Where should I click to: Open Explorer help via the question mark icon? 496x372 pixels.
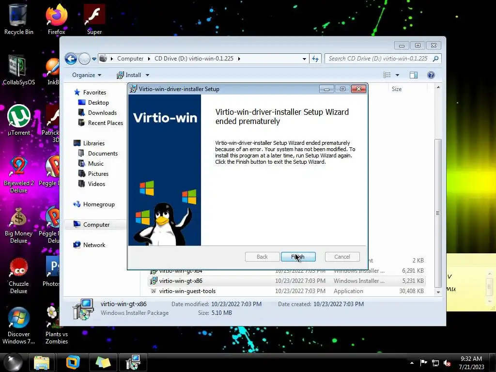[431, 75]
